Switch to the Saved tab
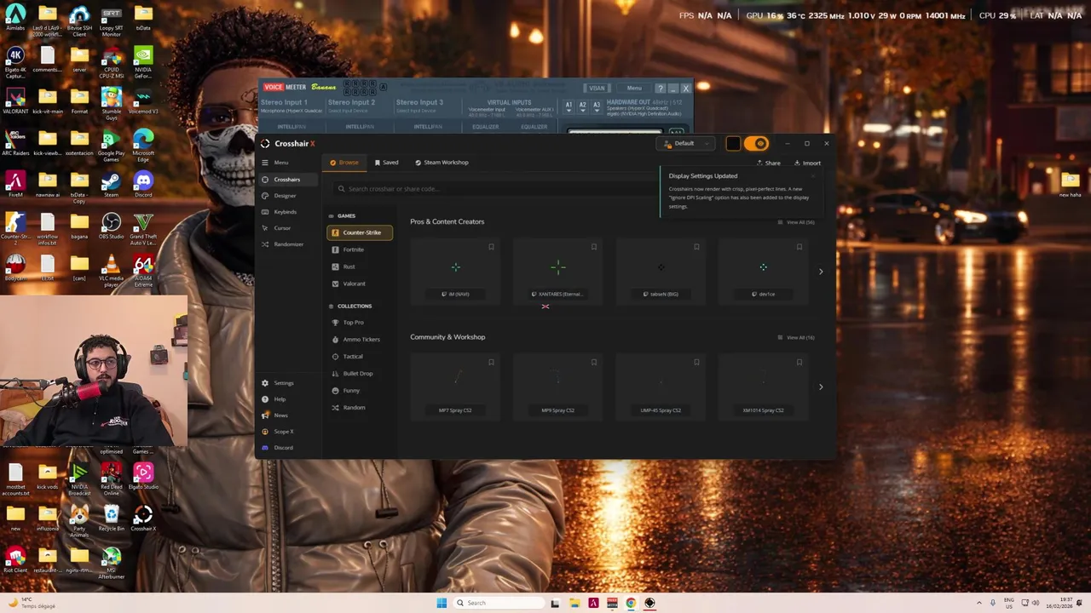The image size is (1091, 613). pos(386,163)
